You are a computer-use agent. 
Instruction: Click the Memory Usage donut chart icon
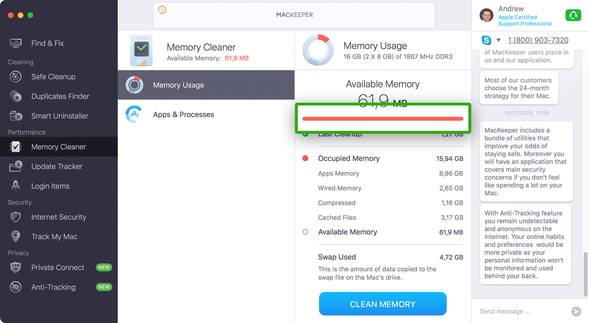[x=318, y=50]
